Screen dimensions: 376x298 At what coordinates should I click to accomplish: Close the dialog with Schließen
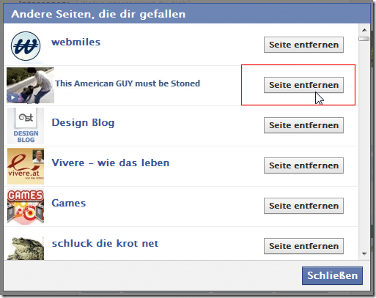point(332,275)
